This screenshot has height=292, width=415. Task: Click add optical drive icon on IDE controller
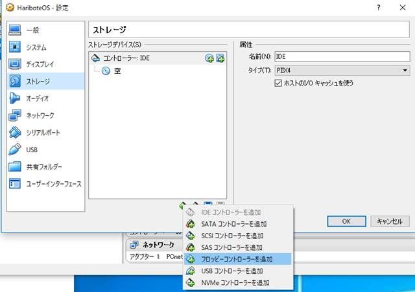coord(209,58)
